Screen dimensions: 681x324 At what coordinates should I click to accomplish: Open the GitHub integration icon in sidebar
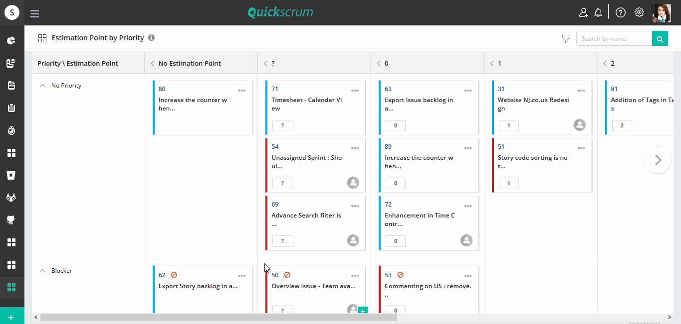11,219
